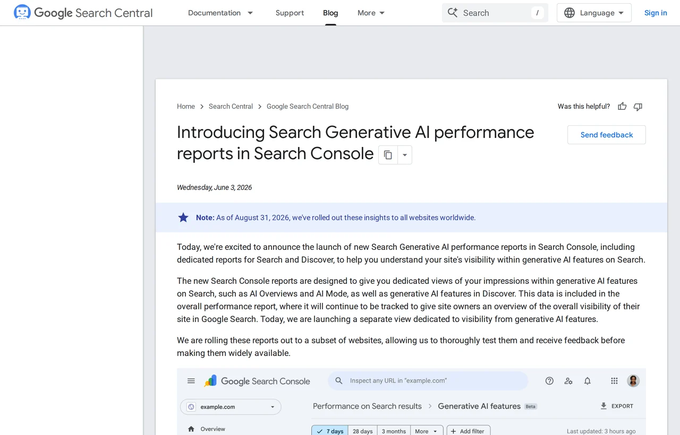Expand the More menu in the top navigation
The image size is (680, 435).
[371, 13]
